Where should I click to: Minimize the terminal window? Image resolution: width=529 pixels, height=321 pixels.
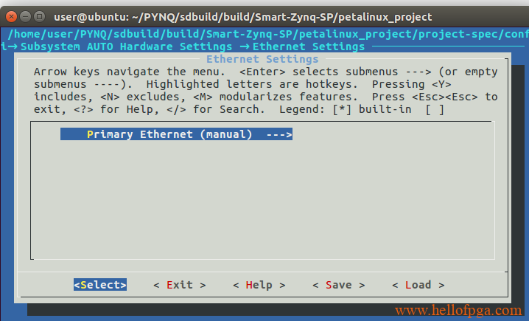(25, 16)
